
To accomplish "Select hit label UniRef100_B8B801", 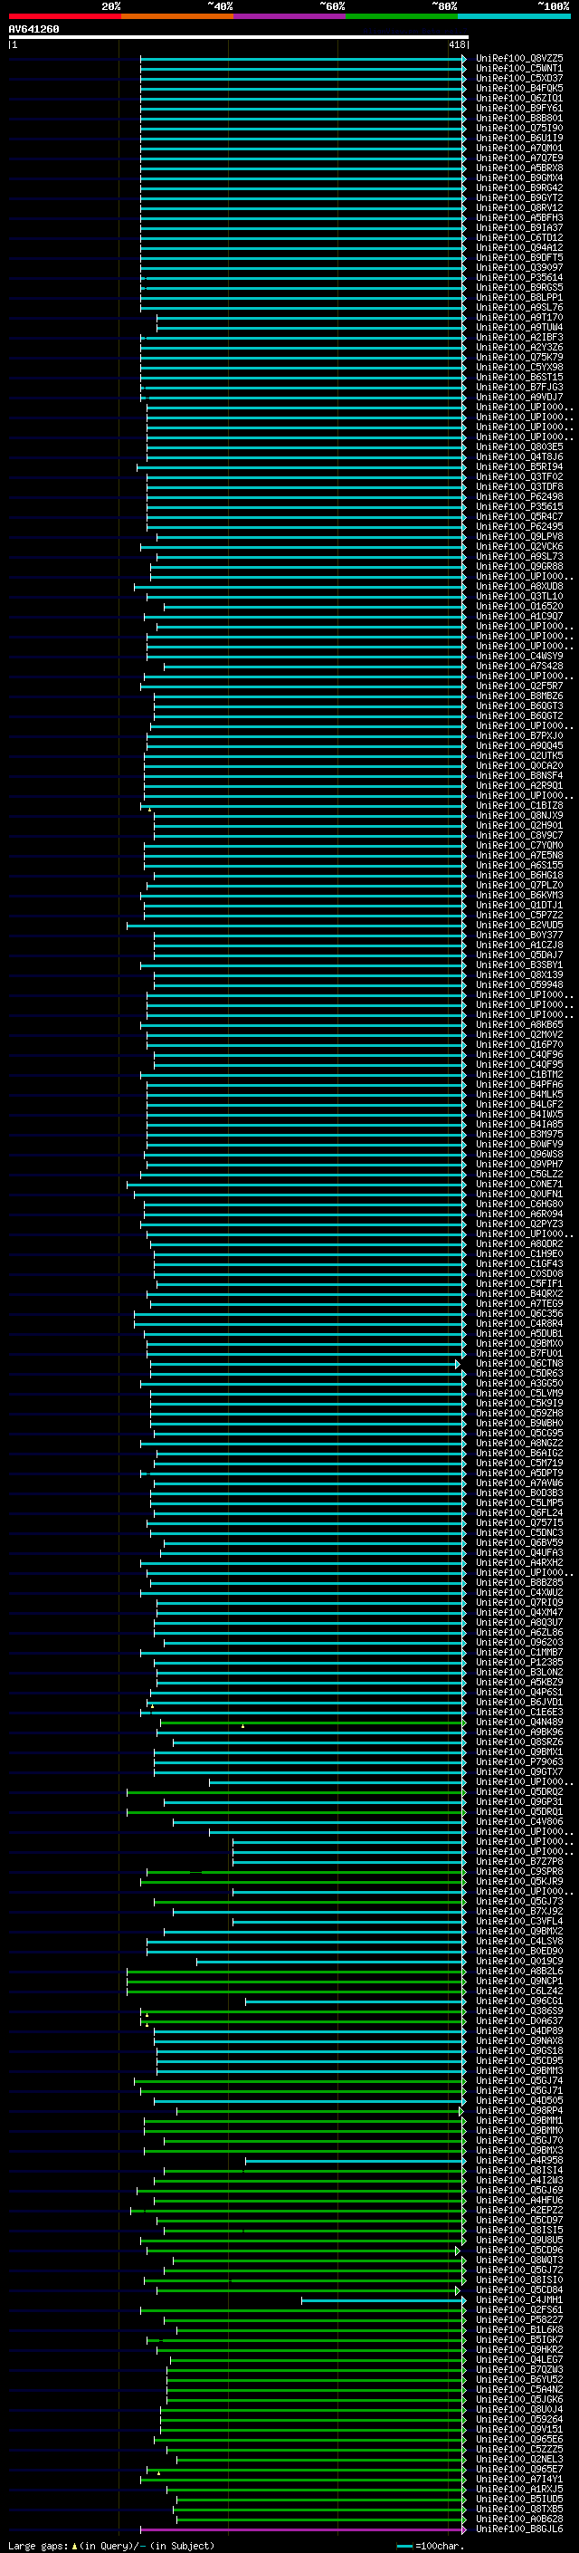I will (518, 118).
